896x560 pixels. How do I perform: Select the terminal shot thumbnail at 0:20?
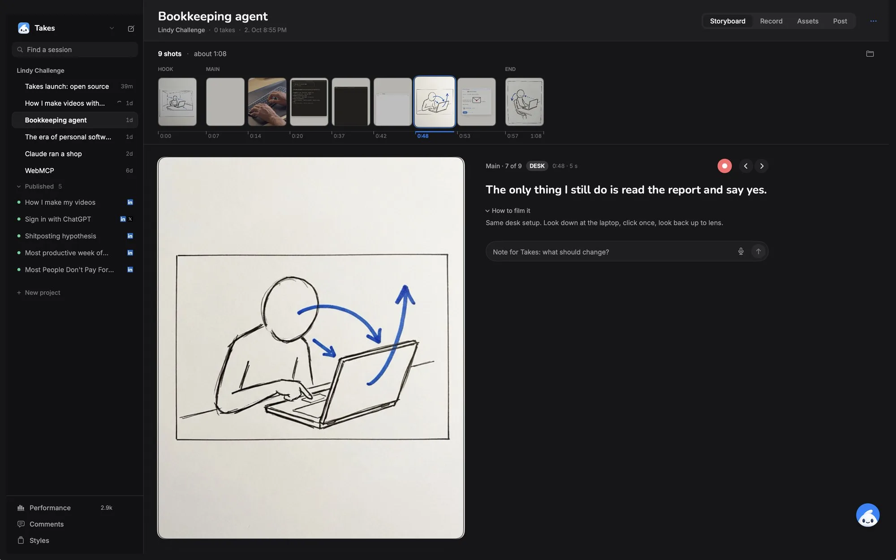pyautogui.click(x=309, y=102)
